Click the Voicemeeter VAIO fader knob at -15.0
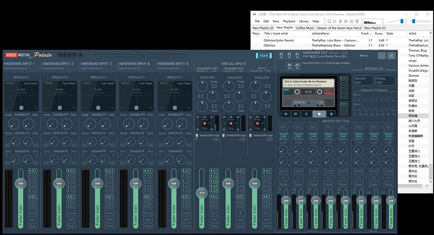 tap(202, 193)
